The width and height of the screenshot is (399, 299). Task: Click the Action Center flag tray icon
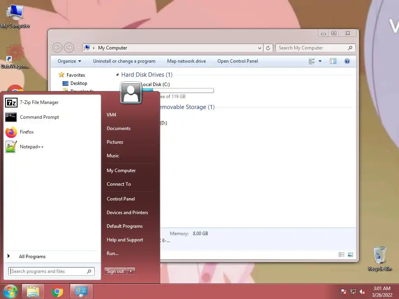click(x=344, y=292)
